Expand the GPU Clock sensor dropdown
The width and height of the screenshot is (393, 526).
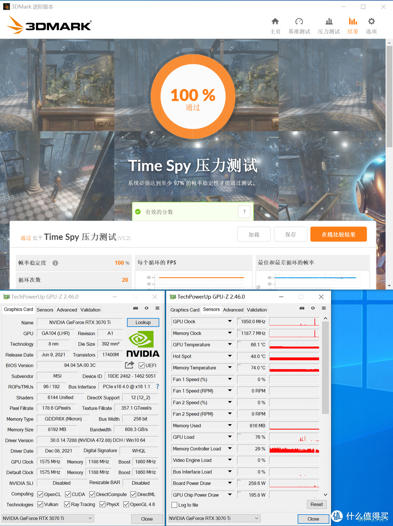[x=230, y=321]
